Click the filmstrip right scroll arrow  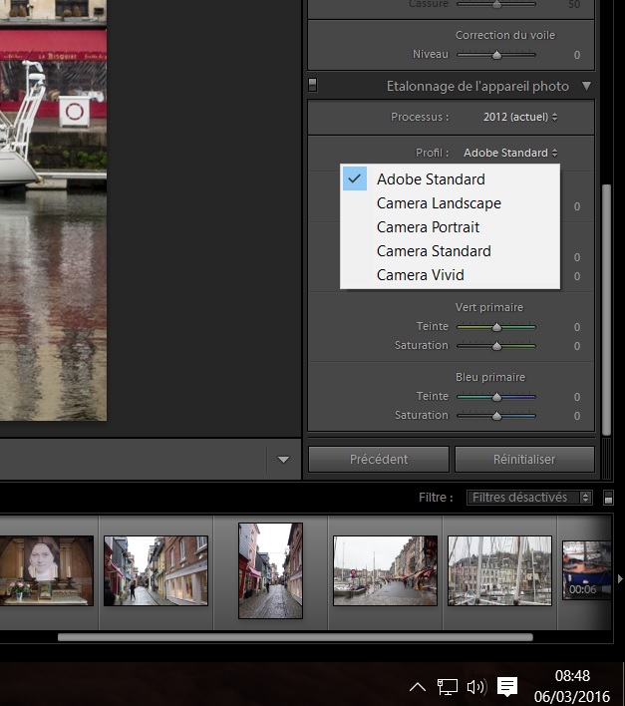point(620,578)
